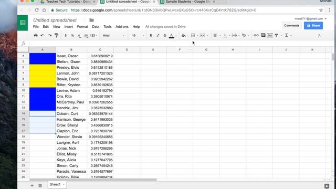Open the Data menu
This screenshot has width=336, height=189.
pos(96,27)
